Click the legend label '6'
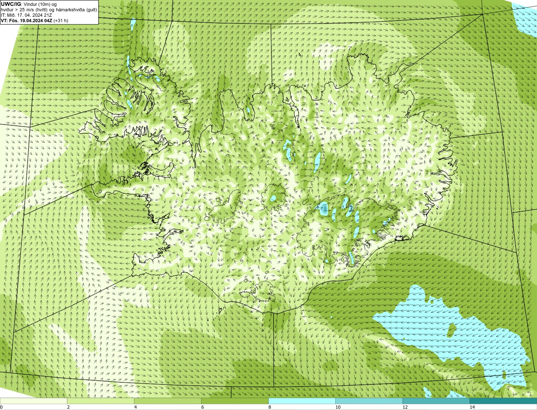Screen dimensions: 537x410 click(202, 407)
